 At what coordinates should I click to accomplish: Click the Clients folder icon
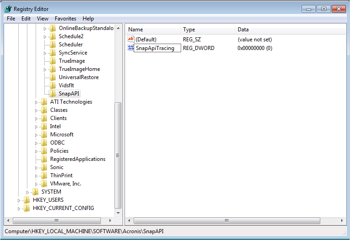click(44, 118)
